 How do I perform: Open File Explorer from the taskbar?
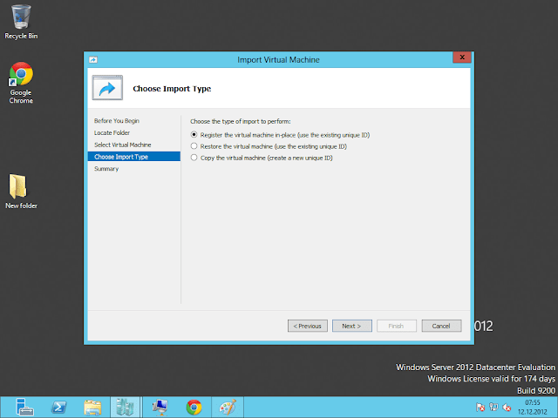point(93,407)
